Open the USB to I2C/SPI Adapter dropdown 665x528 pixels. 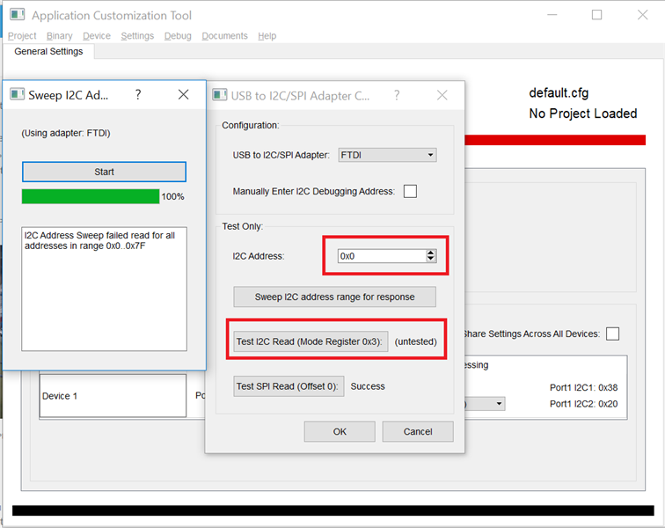(387, 155)
